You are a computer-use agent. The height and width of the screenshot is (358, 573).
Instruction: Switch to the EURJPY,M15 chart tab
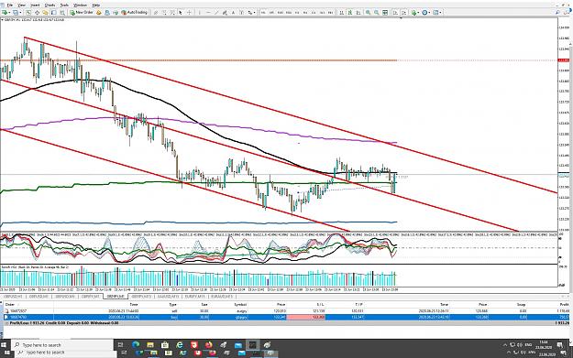click(x=195, y=297)
